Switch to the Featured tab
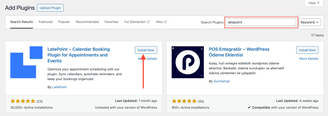 tap(45, 22)
